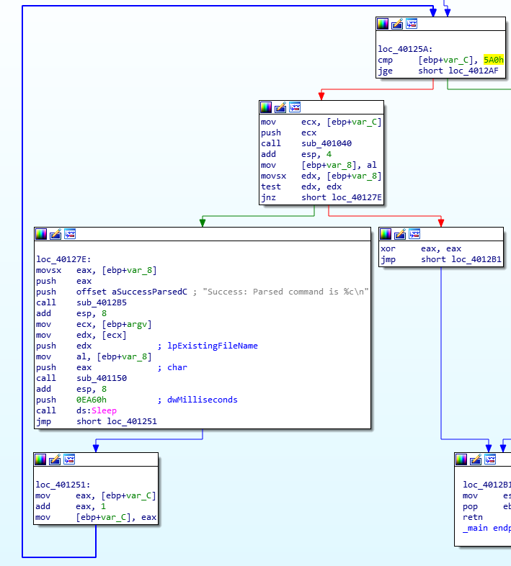
Task: Click the group nodes icon in xor eax block
Action: (414, 234)
